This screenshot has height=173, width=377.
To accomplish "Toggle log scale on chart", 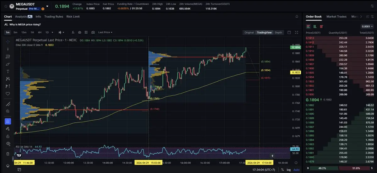I will click(x=289, y=170).
